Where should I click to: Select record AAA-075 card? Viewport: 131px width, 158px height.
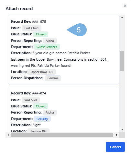pyautogui.click(x=63, y=49)
